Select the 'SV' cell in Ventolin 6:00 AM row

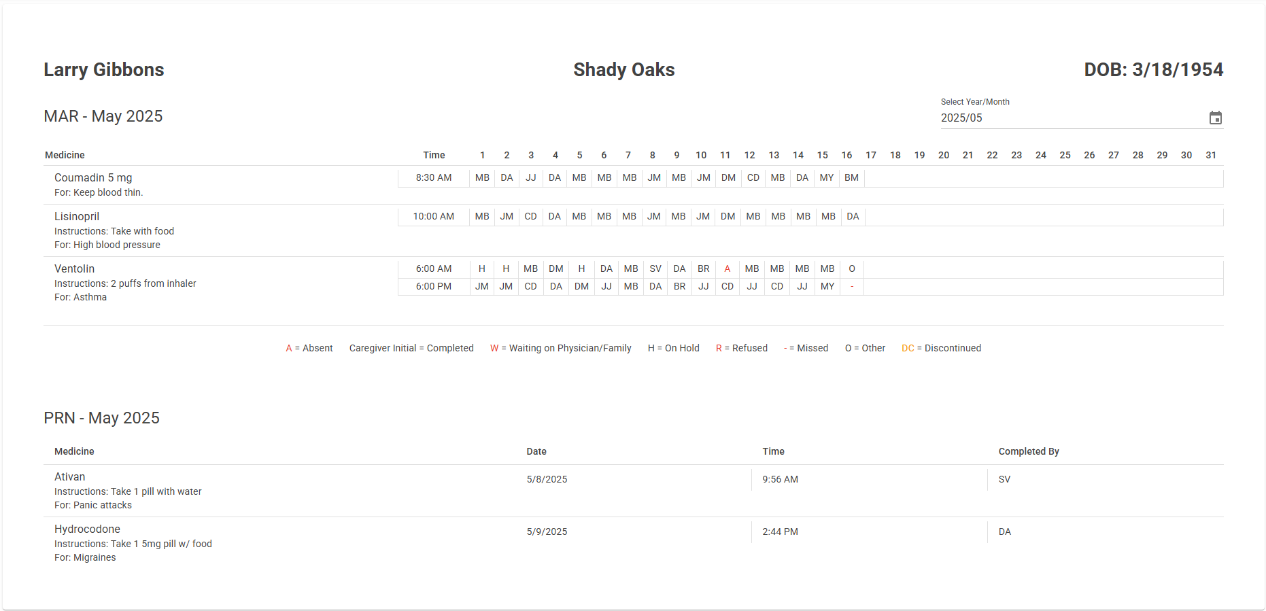655,269
